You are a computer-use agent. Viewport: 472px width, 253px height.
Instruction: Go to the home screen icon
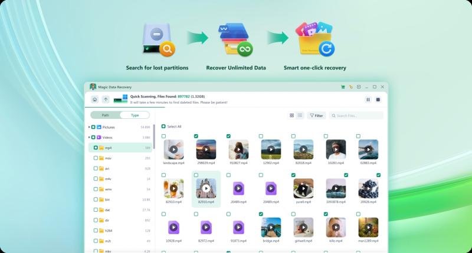[95, 99]
